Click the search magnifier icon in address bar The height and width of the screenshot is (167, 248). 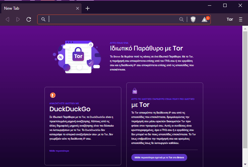[43, 19]
